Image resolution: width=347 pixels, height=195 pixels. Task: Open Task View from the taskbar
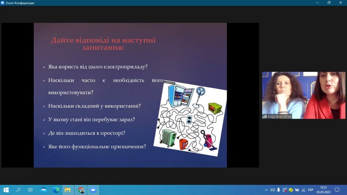tap(30, 190)
